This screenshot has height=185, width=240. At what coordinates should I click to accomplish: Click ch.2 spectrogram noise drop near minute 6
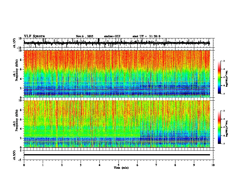click(x=140, y=133)
